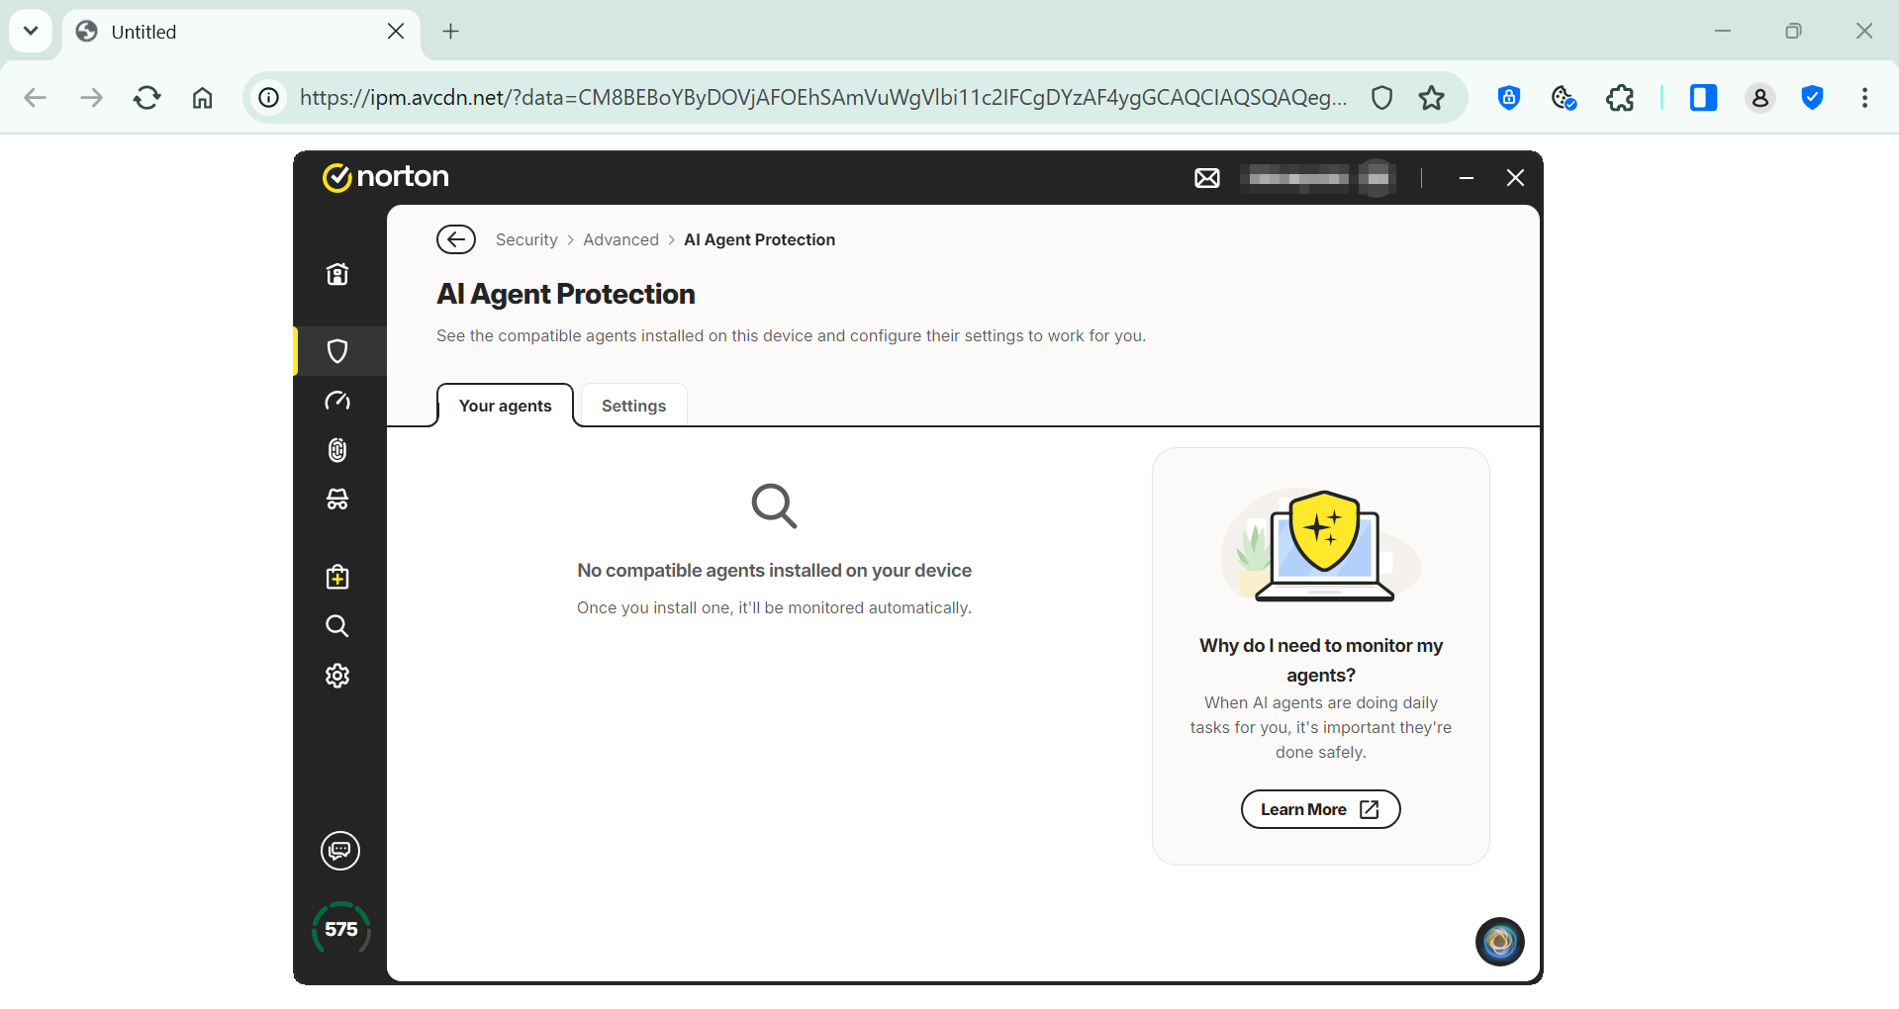Click the shield icon inside address bar

coord(1382,97)
